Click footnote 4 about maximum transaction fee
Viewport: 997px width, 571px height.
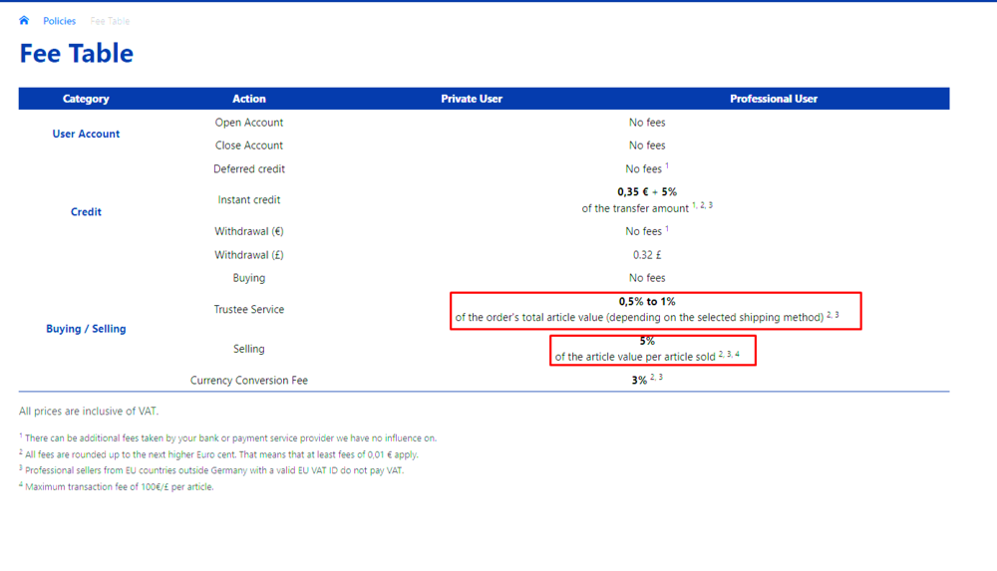[x=119, y=487]
